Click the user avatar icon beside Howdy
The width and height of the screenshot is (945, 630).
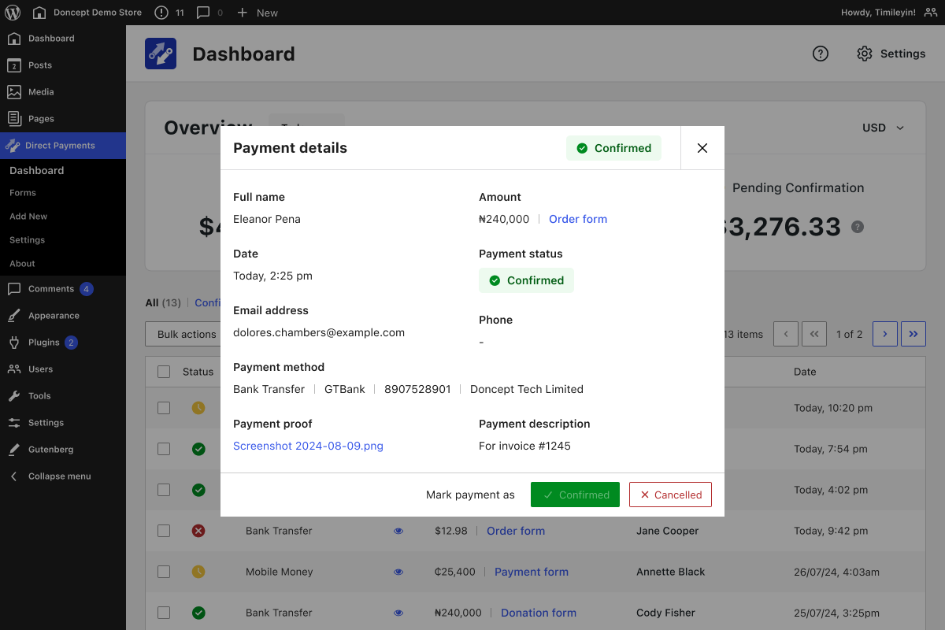tap(930, 13)
